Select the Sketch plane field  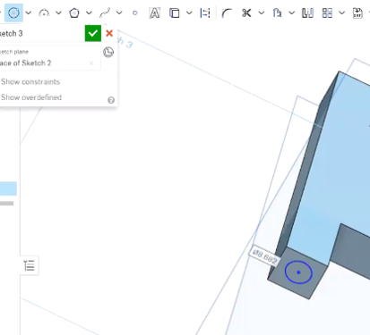coord(49,59)
